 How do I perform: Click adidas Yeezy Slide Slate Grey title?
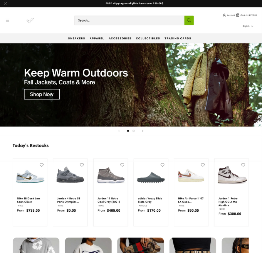150,200
